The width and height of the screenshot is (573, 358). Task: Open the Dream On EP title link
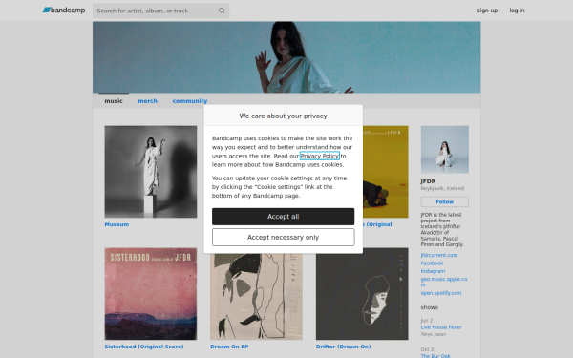coord(229,347)
